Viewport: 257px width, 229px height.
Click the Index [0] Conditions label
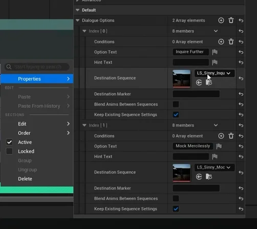pos(104,41)
